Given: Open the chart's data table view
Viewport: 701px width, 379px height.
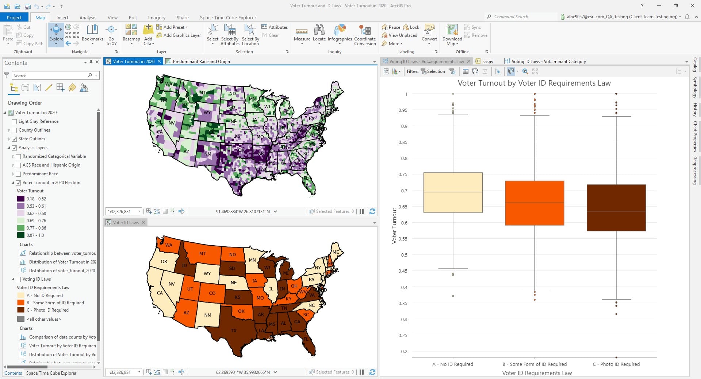Looking at the screenshot, I should click(x=466, y=71).
